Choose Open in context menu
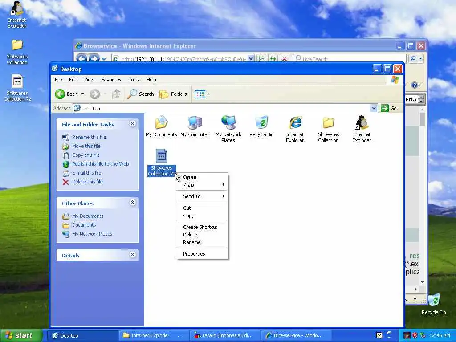Screen dimensions: 456x342 coord(201,177)
